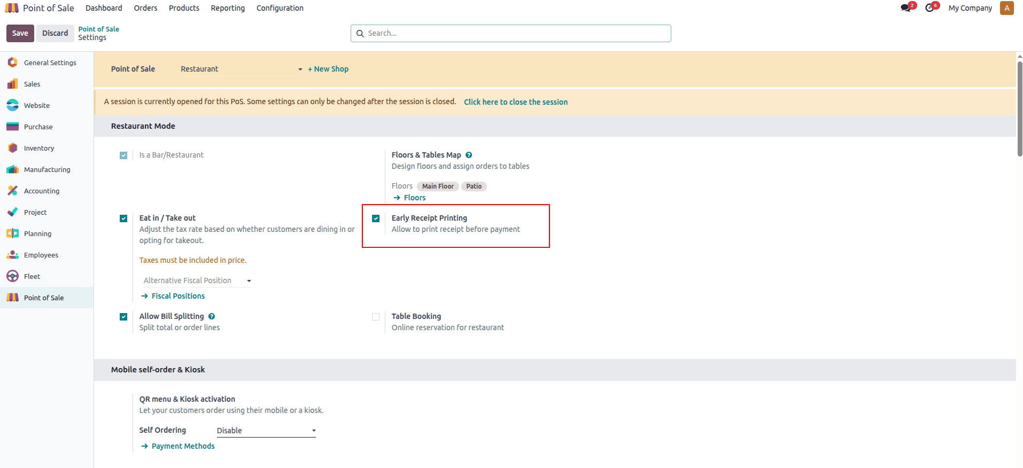
Task: Uncheck the Early Receipt Printing checkbox
Action: [376, 219]
